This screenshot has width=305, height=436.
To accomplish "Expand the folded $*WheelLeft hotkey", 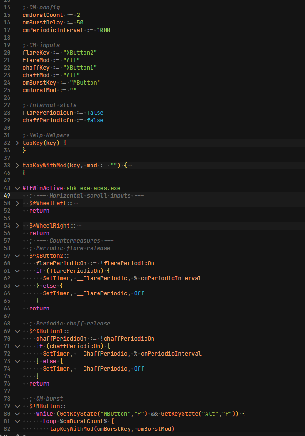I will pyautogui.click(x=17, y=203).
